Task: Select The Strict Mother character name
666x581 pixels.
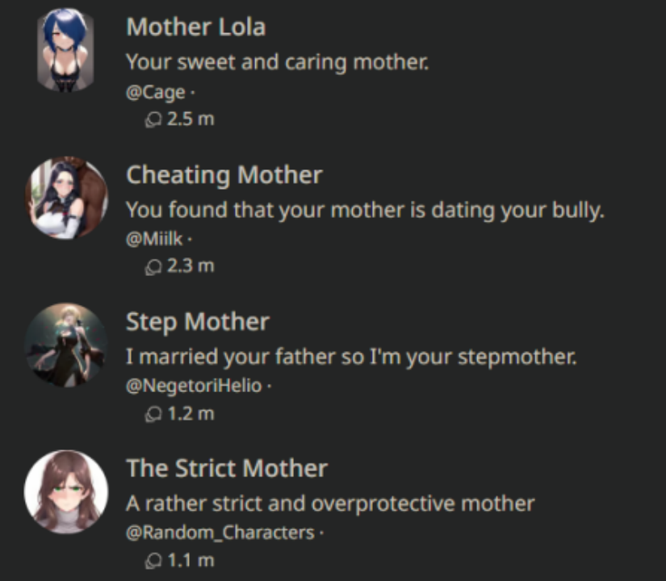Action: (226, 469)
